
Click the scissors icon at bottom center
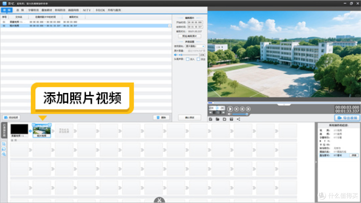tap(159, 200)
